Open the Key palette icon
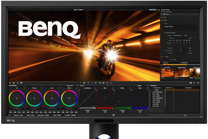 coord(100,83)
